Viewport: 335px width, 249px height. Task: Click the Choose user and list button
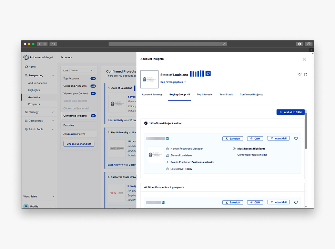(x=79, y=144)
